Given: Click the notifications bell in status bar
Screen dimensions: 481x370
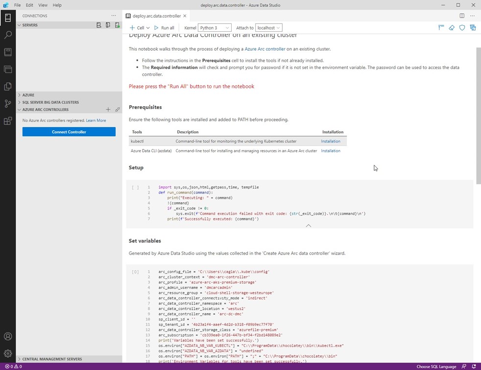Looking at the screenshot, I should coord(474,366).
